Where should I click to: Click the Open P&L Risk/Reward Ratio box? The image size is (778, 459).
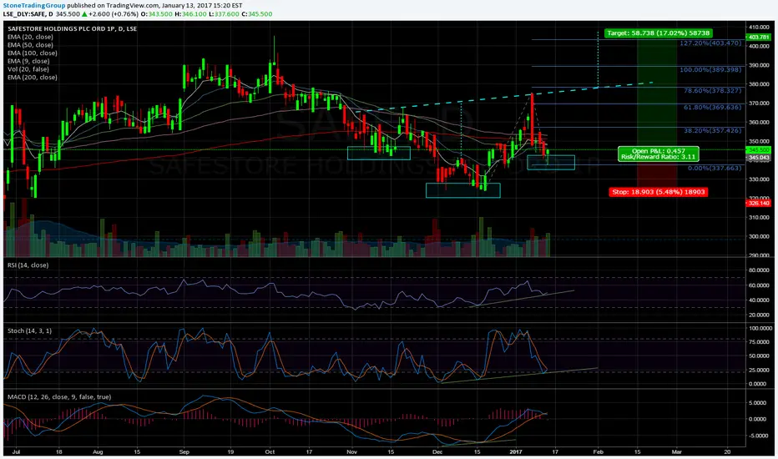659,154
